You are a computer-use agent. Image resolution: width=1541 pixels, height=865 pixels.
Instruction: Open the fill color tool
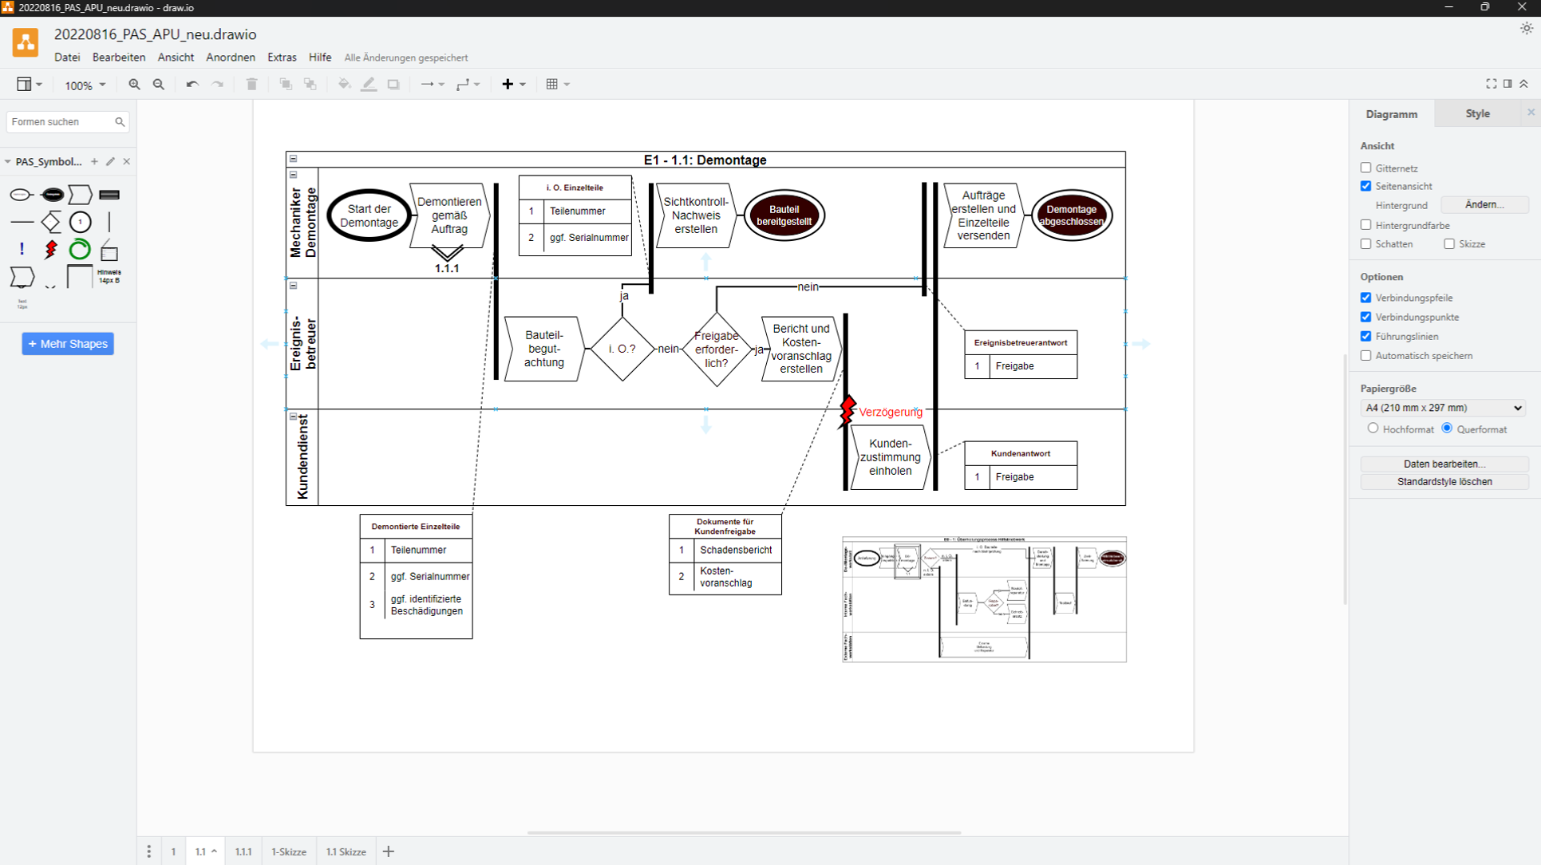[x=344, y=84]
